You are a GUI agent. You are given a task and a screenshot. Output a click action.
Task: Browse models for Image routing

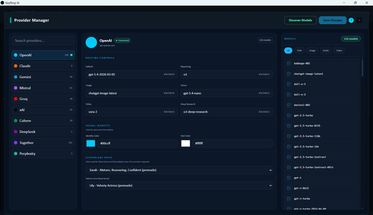[x=169, y=93]
